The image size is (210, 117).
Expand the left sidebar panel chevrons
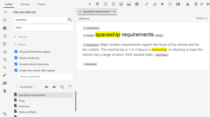pos(5,12)
